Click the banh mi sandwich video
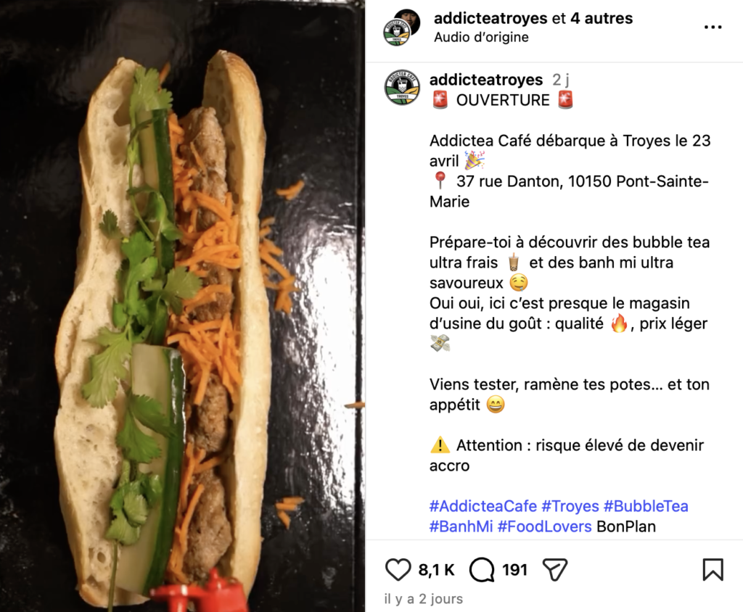The image size is (743, 612). click(182, 306)
